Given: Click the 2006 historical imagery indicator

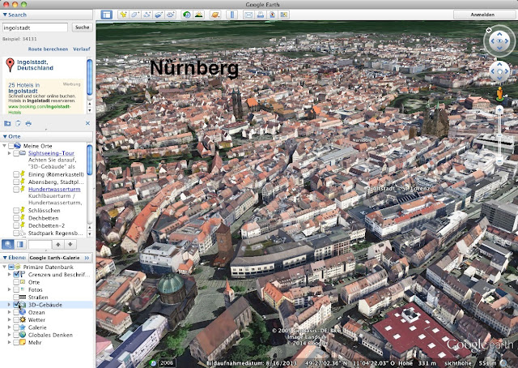Looking at the screenshot, I should click(167, 362).
